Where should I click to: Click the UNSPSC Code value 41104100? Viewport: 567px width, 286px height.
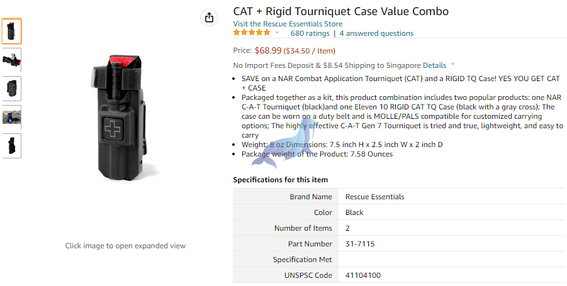click(362, 275)
